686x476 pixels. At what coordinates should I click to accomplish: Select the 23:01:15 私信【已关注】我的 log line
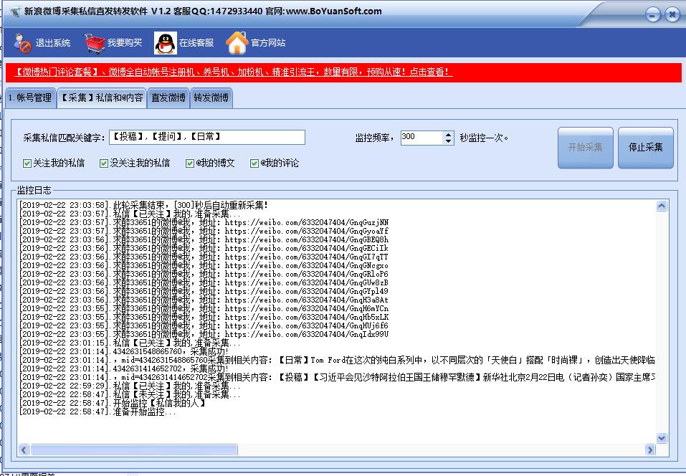click(x=130, y=343)
